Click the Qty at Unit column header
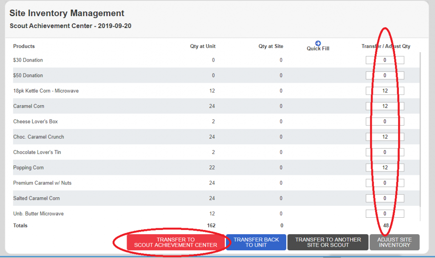This screenshot has height=258, width=435. point(203,46)
